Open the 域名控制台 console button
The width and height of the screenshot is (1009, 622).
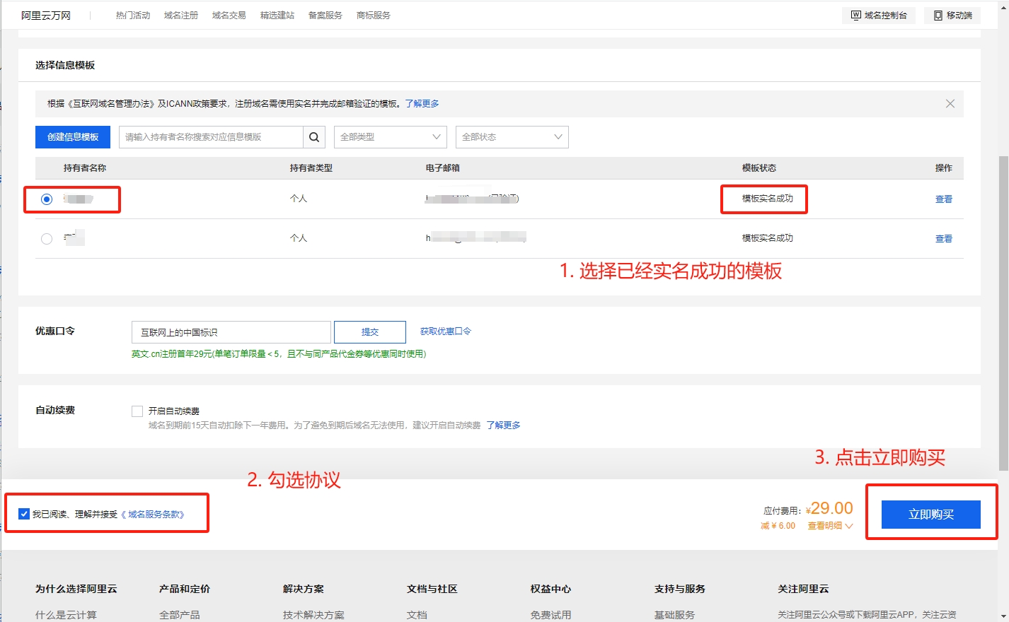click(879, 16)
